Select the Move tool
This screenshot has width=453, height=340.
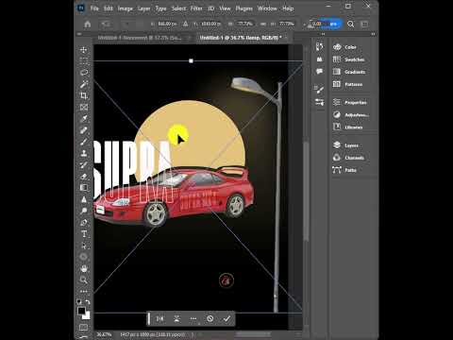click(83, 50)
